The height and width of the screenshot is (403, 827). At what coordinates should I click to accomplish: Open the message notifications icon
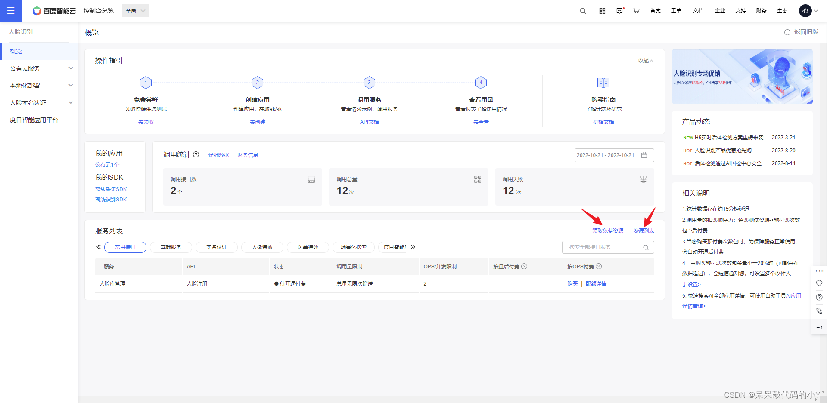(620, 11)
